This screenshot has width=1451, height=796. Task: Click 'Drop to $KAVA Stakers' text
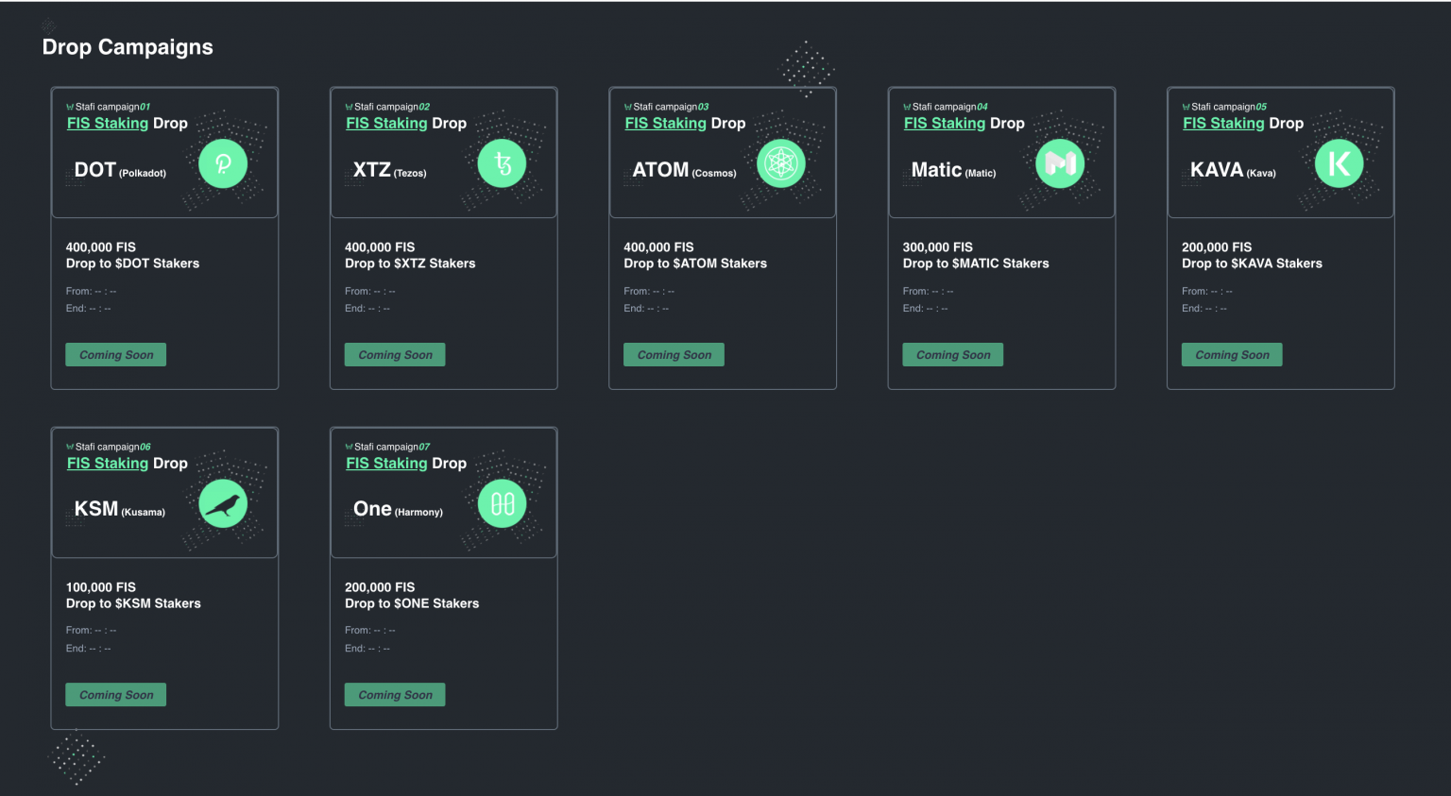coord(1252,263)
